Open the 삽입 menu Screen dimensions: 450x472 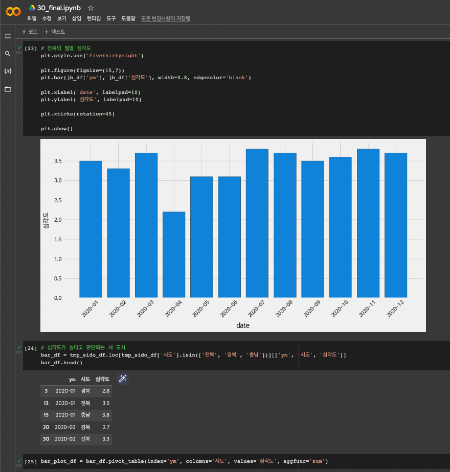pyautogui.click(x=77, y=18)
